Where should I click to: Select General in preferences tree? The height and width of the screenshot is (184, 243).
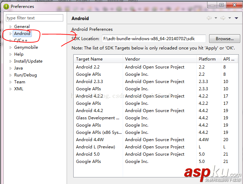click(22, 27)
